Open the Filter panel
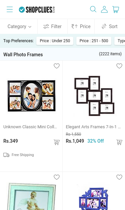The width and height of the screenshot is (125, 210). [x=52, y=26]
